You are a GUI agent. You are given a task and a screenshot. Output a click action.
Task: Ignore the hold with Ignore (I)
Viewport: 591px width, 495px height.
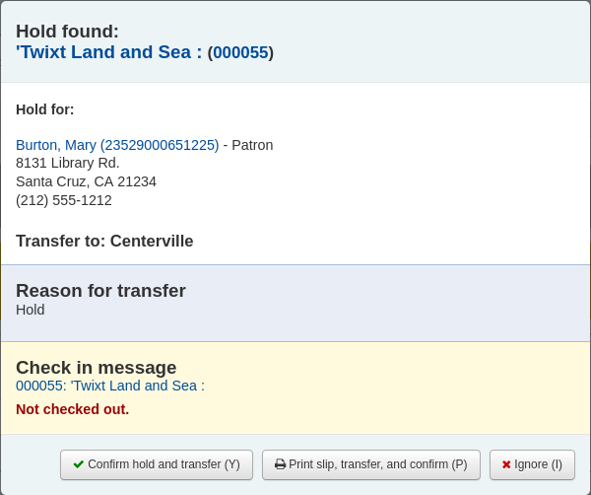click(532, 464)
